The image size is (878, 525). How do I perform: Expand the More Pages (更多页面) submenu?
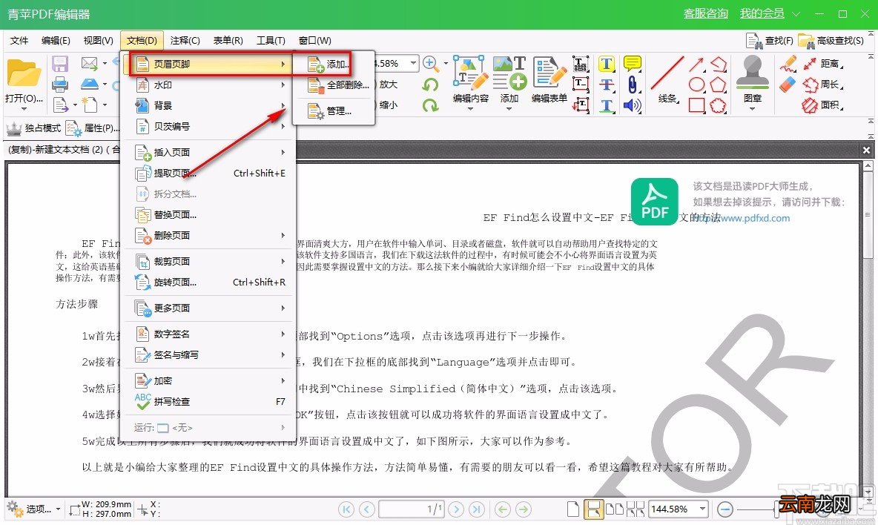(x=211, y=308)
